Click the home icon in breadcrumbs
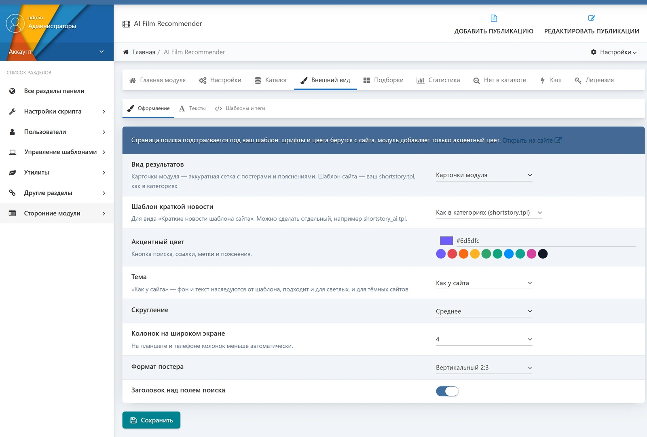Image resolution: width=647 pixels, height=437 pixels. click(x=126, y=52)
